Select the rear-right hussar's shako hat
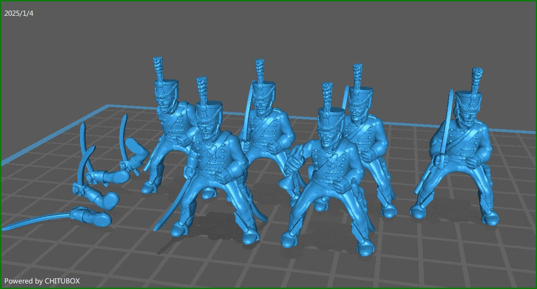This screenshot has width=537, height=289. (x=361, y=96)
